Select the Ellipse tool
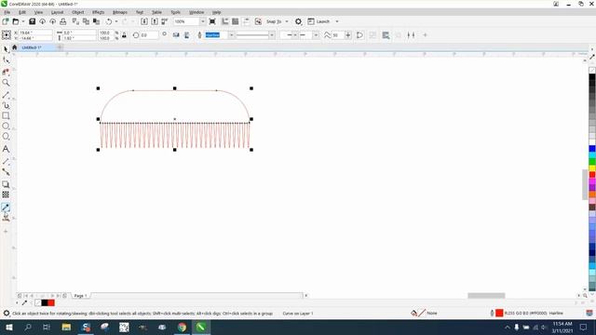This screenshot has width=596, height=335. 6,127
